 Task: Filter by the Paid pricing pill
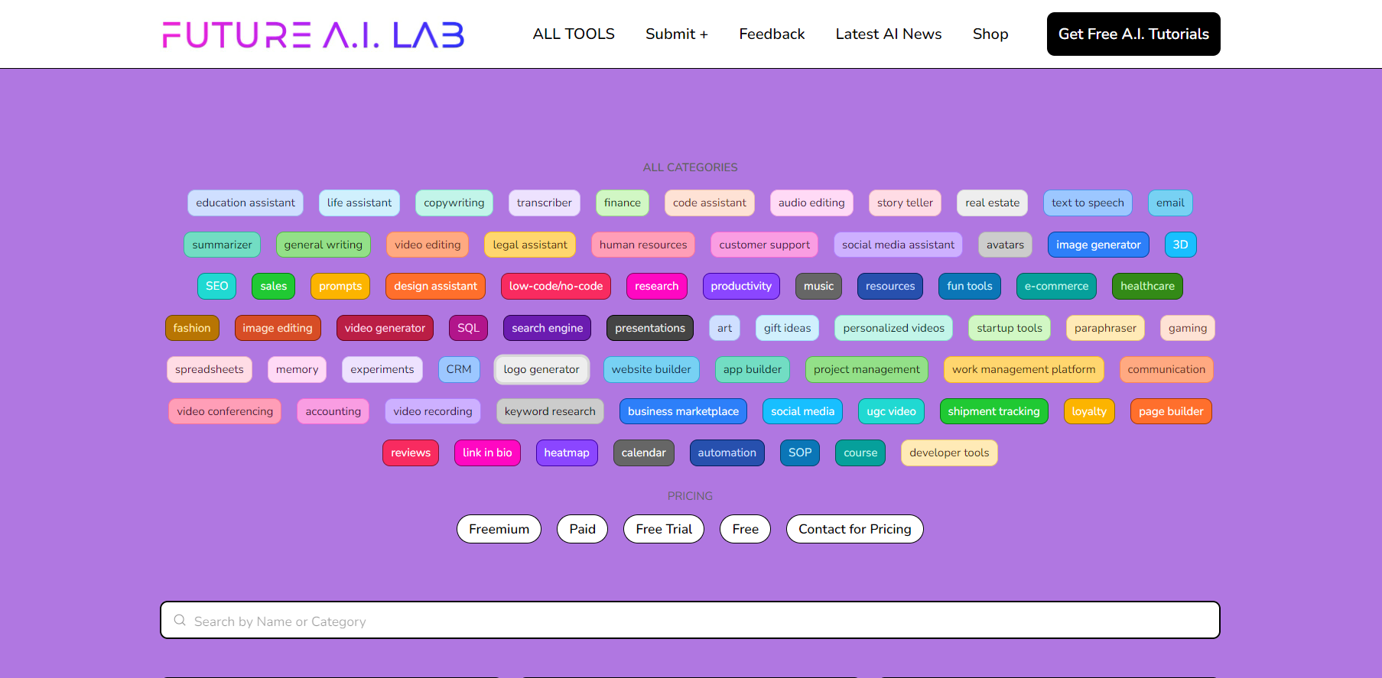point(582,529)
